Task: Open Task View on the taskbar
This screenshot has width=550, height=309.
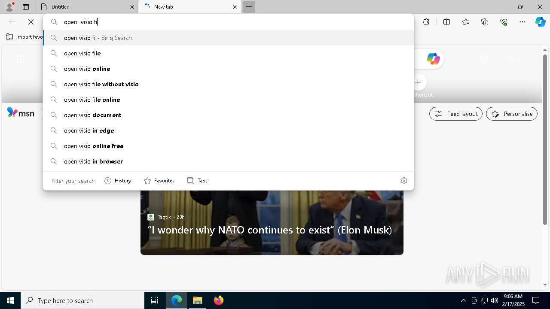Action: tap(155, 300)
